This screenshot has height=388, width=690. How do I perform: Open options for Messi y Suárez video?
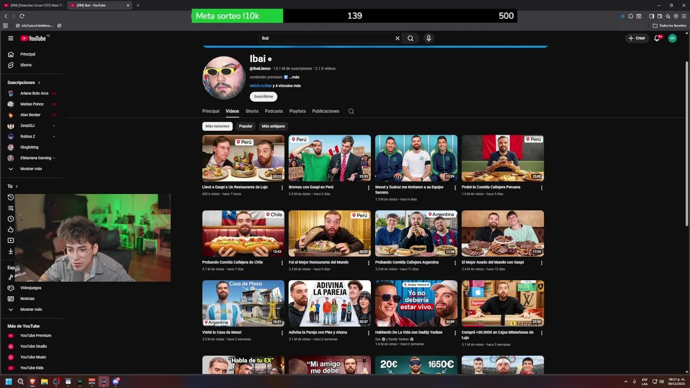(x=455, y=188)
